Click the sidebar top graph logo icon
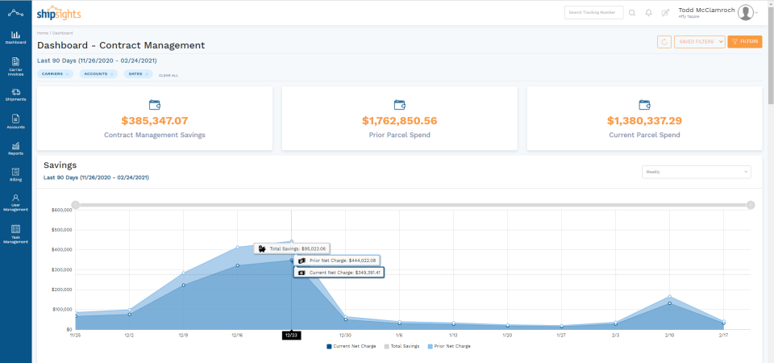 click(x=16, y=13)
